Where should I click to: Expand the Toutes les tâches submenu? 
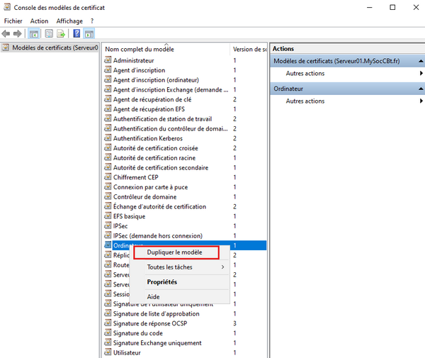pos(184,267)
